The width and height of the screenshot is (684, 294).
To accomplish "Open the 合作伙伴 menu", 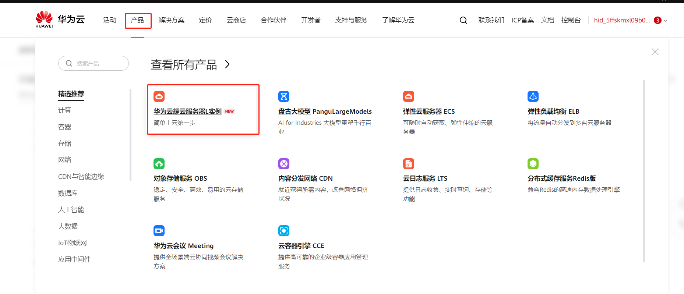I will point(274,20).
